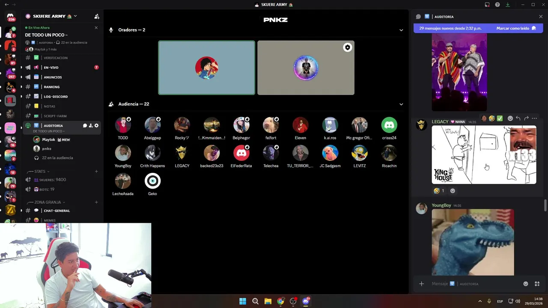Click the chat panel vertical scrollbar
Viewport: 548px width, 308px height.
pos(545,205)
